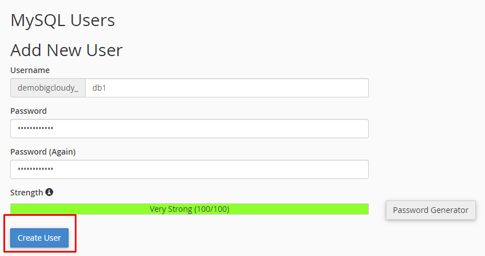Focus the Username input field

227,88
